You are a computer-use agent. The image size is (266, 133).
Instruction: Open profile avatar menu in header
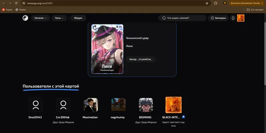241,18
